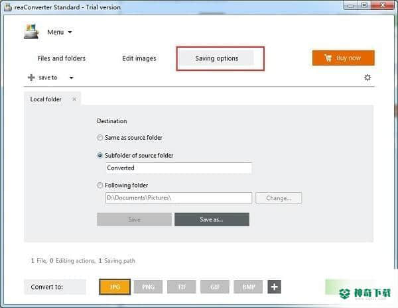
Task: Click the shopping cart icon in Buy now
Action: click(328, 58)
